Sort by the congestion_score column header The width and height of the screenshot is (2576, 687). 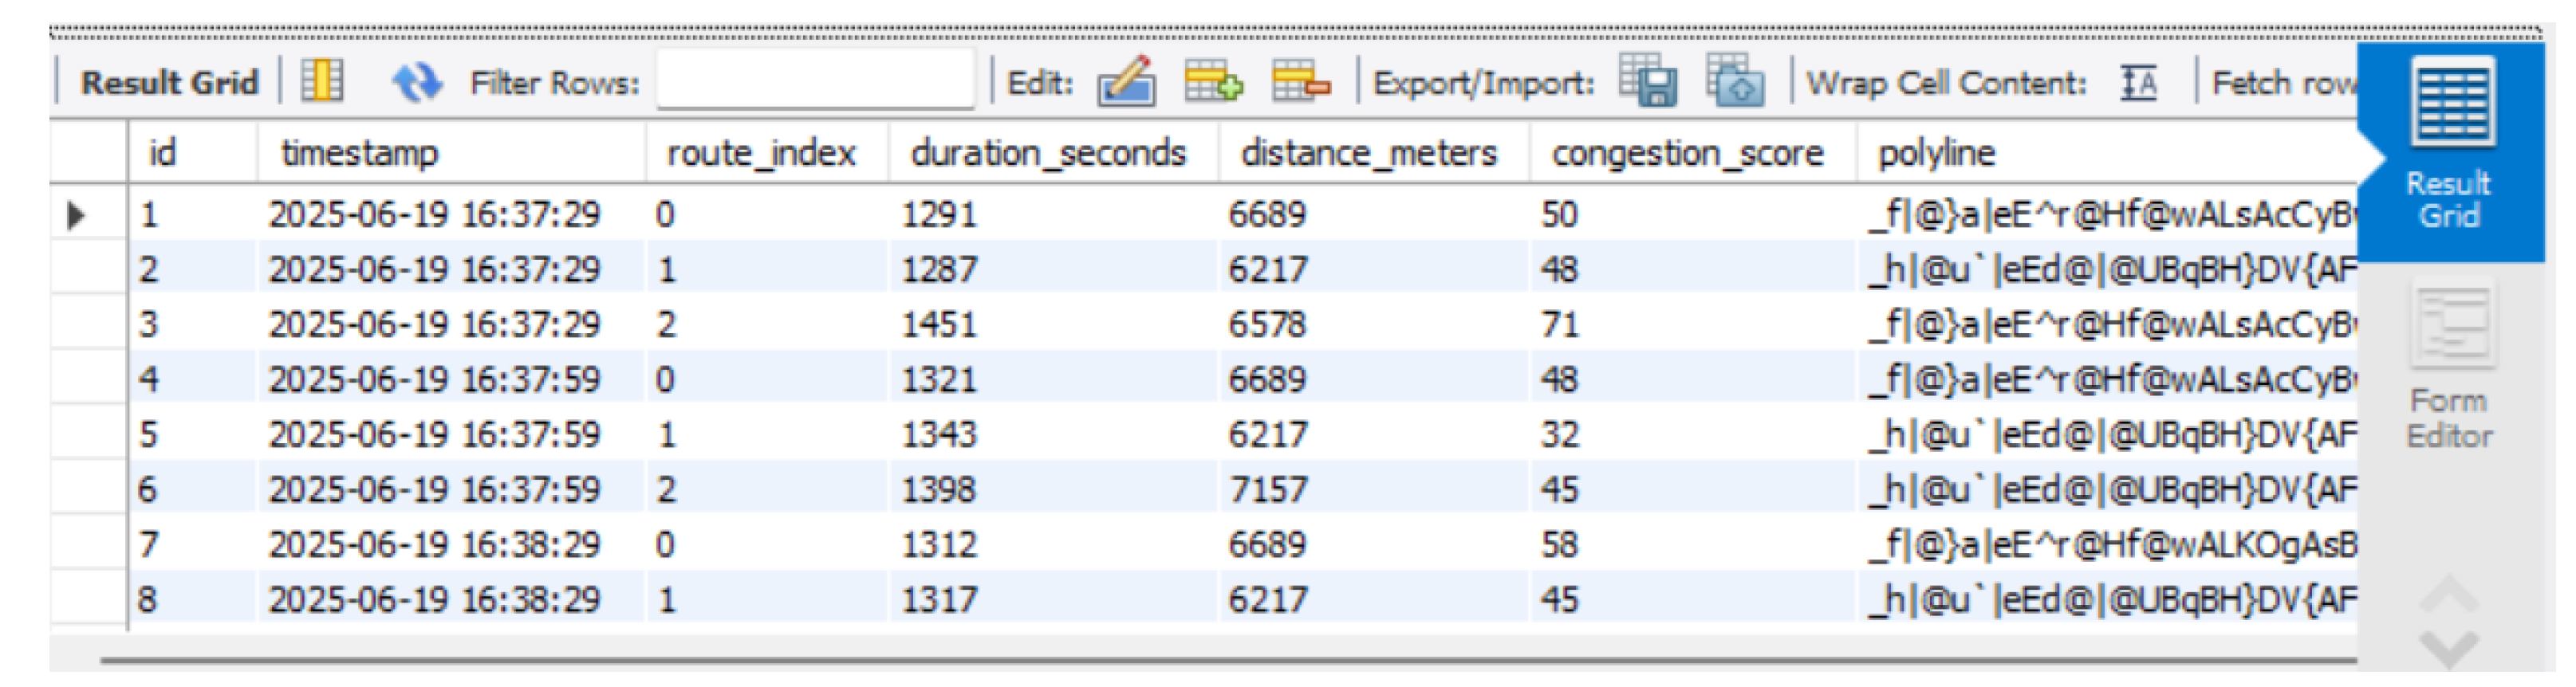click(1693, 153)
